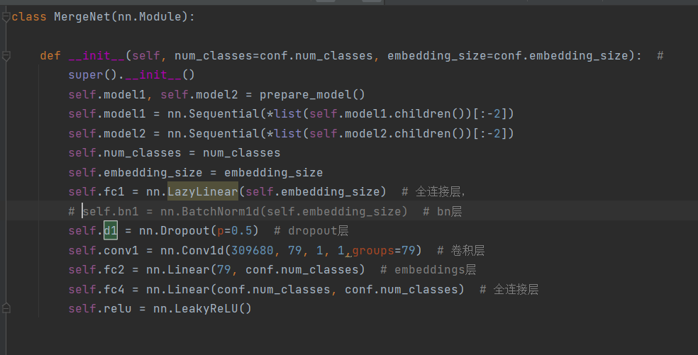
Task: Click the highlighted LazyLinear word
Action: 203,192
